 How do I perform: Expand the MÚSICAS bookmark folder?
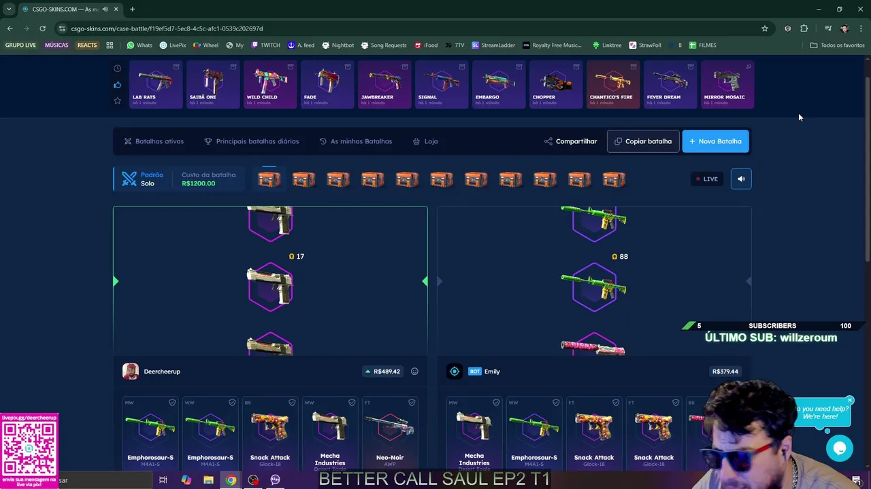coord(56,46)
